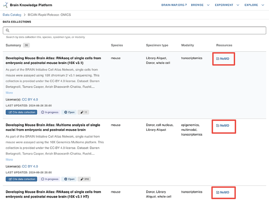This screenshot has width=269, height=202.
Task: Click 'Donor, cell nucleus, Library Aliquot' cell
Action: click(160, 128)
